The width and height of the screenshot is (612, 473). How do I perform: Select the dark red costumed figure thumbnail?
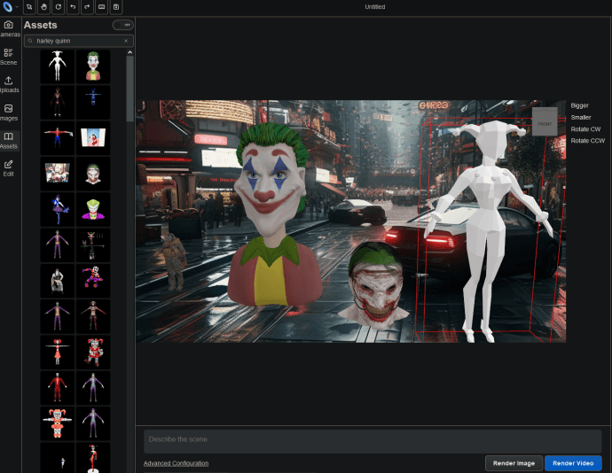point(58,102)
